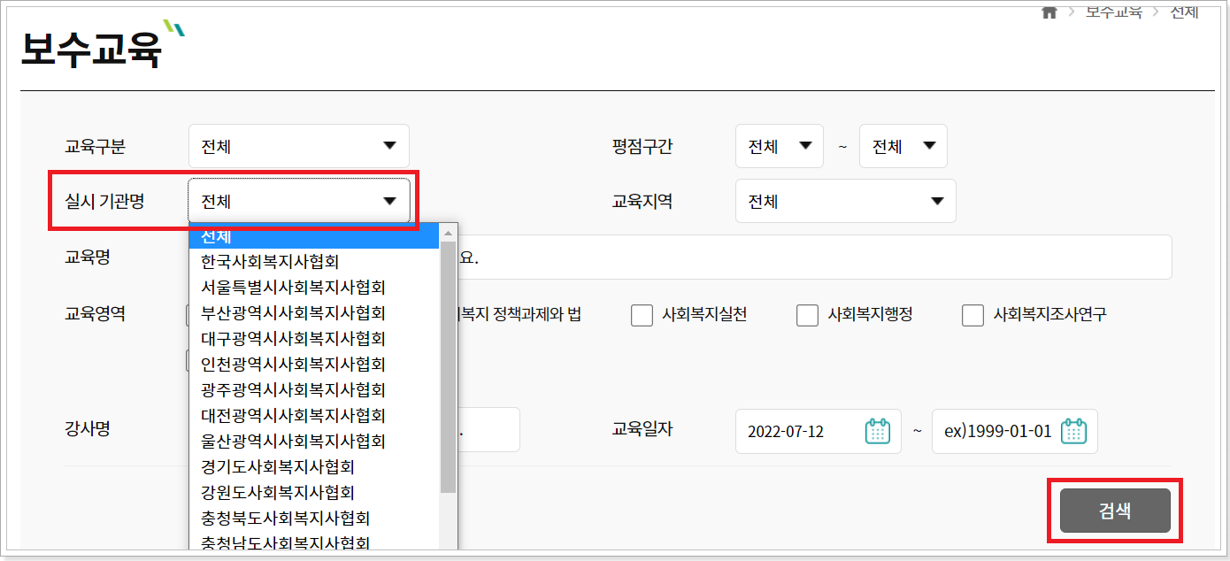1230x561 pixels.
Task: Check the 사회복지실천 checkbox
Action: 642,315
